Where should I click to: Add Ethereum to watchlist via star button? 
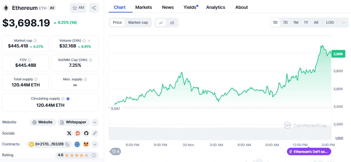[78, 8]
